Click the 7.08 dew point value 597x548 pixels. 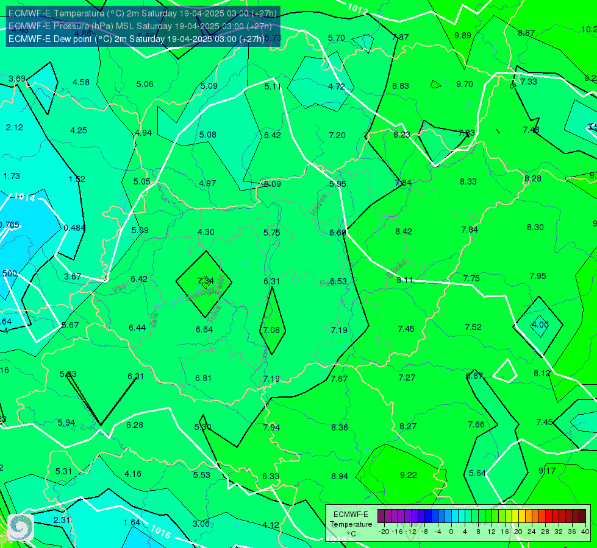(x=271, y=329)
